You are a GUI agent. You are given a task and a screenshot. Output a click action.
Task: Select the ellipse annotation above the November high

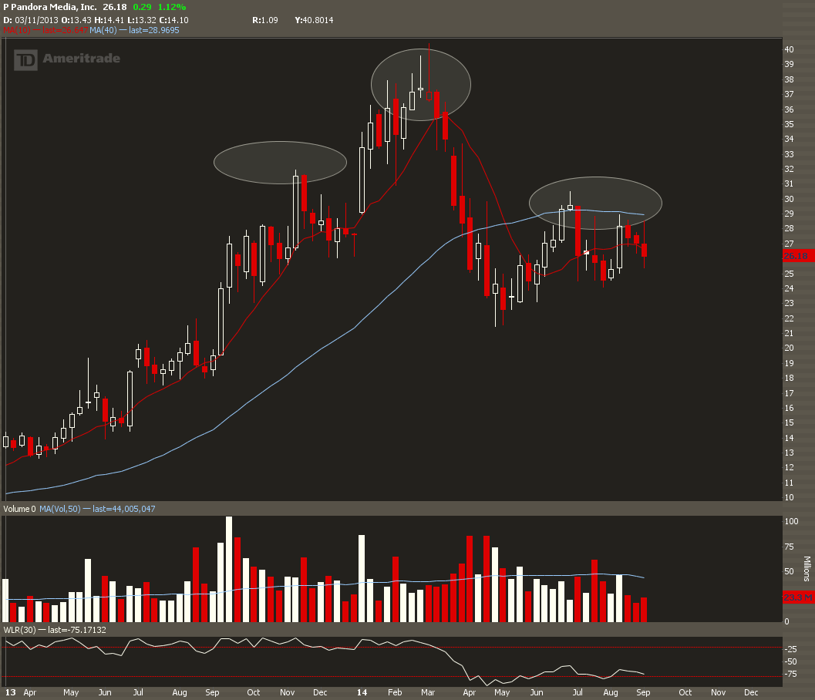280,163
